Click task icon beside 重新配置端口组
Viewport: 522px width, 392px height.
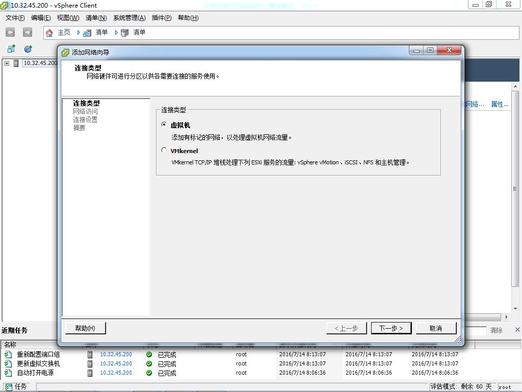pos(8,354)
